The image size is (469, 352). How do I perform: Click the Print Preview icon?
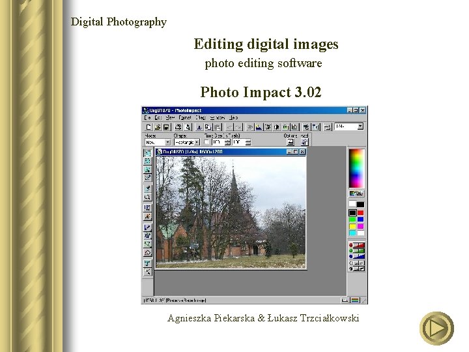(x=188, y=127)
